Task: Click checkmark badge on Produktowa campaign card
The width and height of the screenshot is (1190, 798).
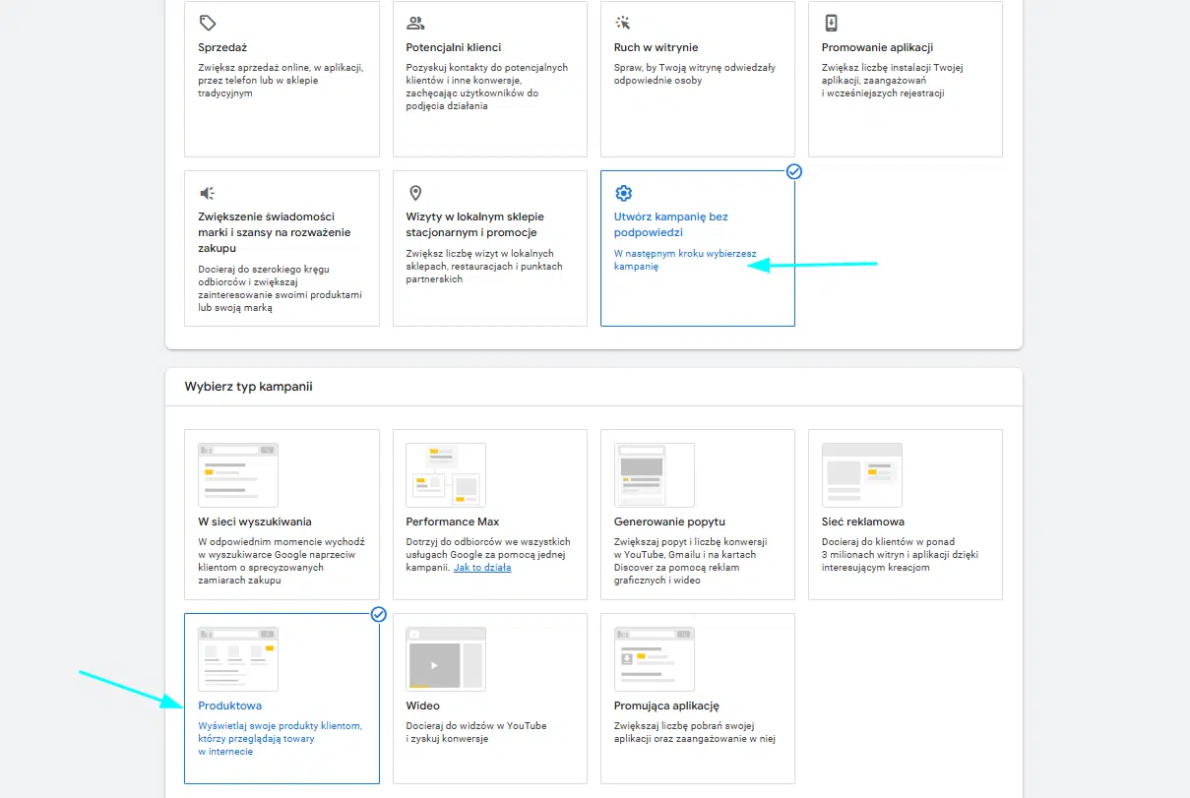Action: click(x=379, y=614)
